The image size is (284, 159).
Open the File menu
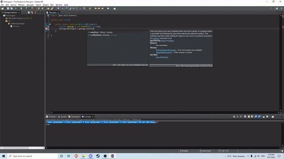pos(2,5)
